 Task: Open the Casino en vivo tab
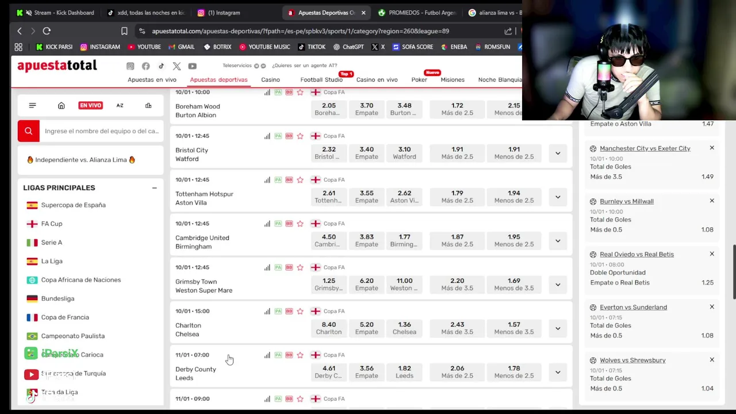377,80
